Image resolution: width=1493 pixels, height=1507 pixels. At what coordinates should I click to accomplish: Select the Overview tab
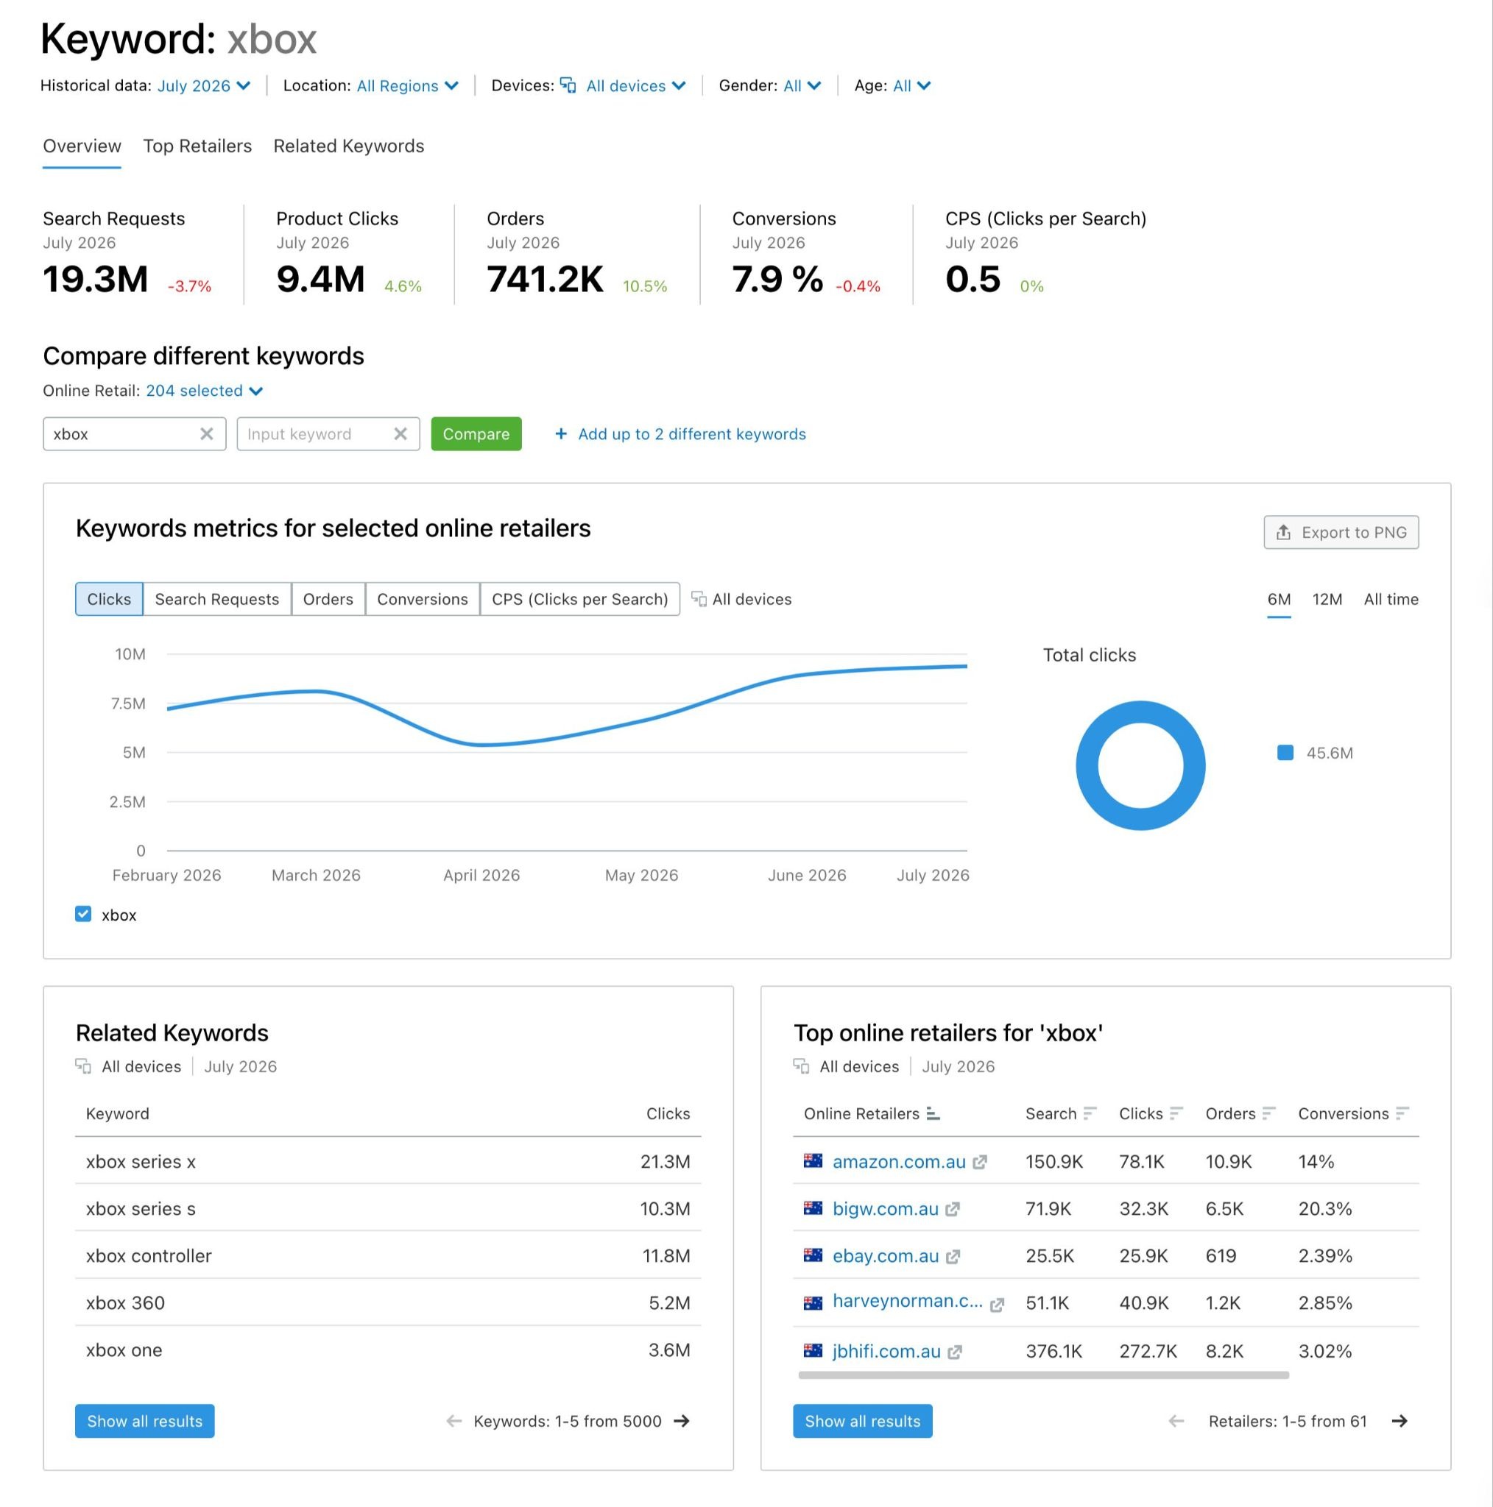click(x=82, y=146)
